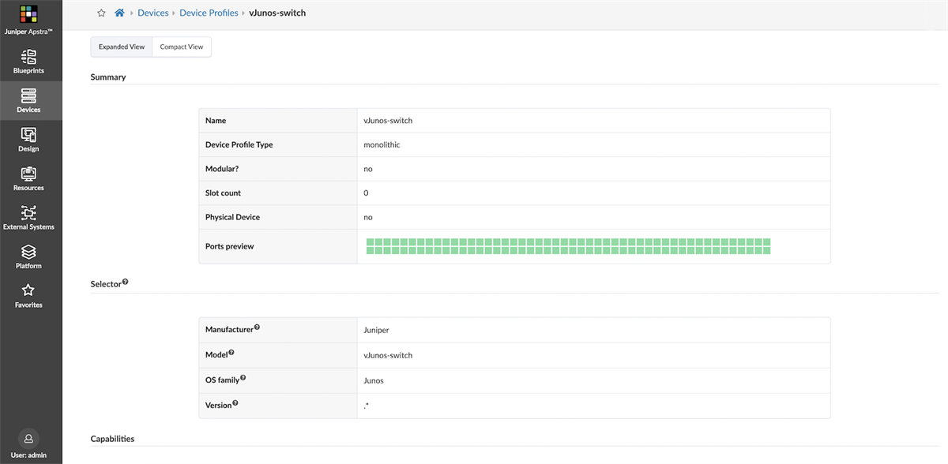Click the home icon in the breadcrumb
The width and height of the screenshot is (948, 464).
119,13
